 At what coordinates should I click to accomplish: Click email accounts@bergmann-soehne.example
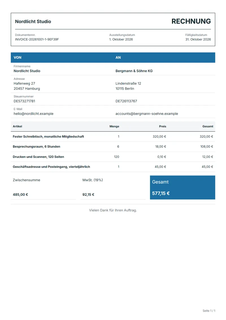[x=147, y=114]
